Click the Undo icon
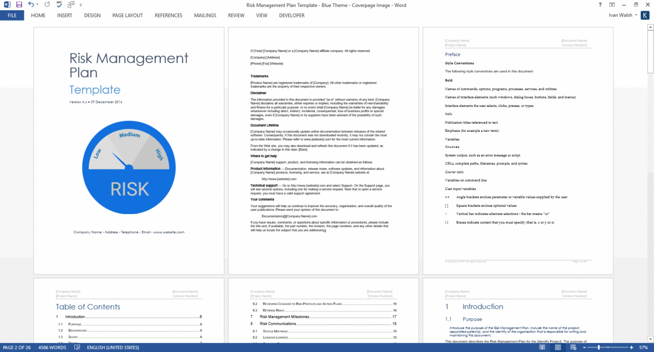Screen dimensions: 654x352 coord(30,4)
